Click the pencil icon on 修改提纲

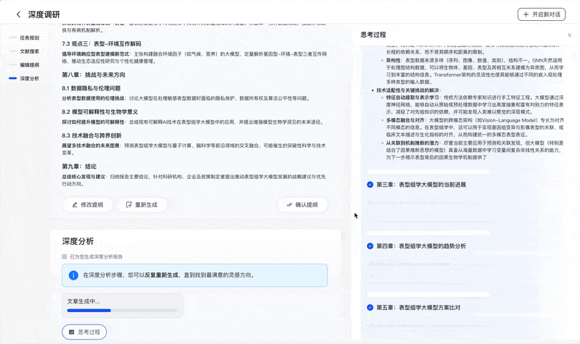(x=74, y=205)
